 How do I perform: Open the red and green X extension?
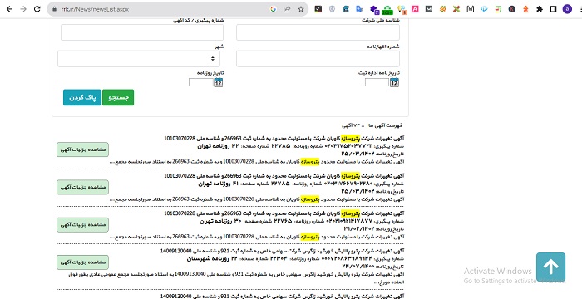[x=456, y=9]
